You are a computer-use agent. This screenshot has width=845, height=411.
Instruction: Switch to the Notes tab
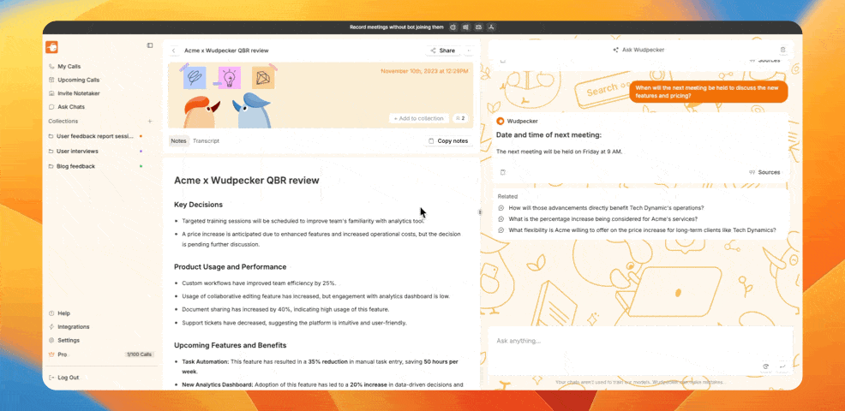pos(178,141)
